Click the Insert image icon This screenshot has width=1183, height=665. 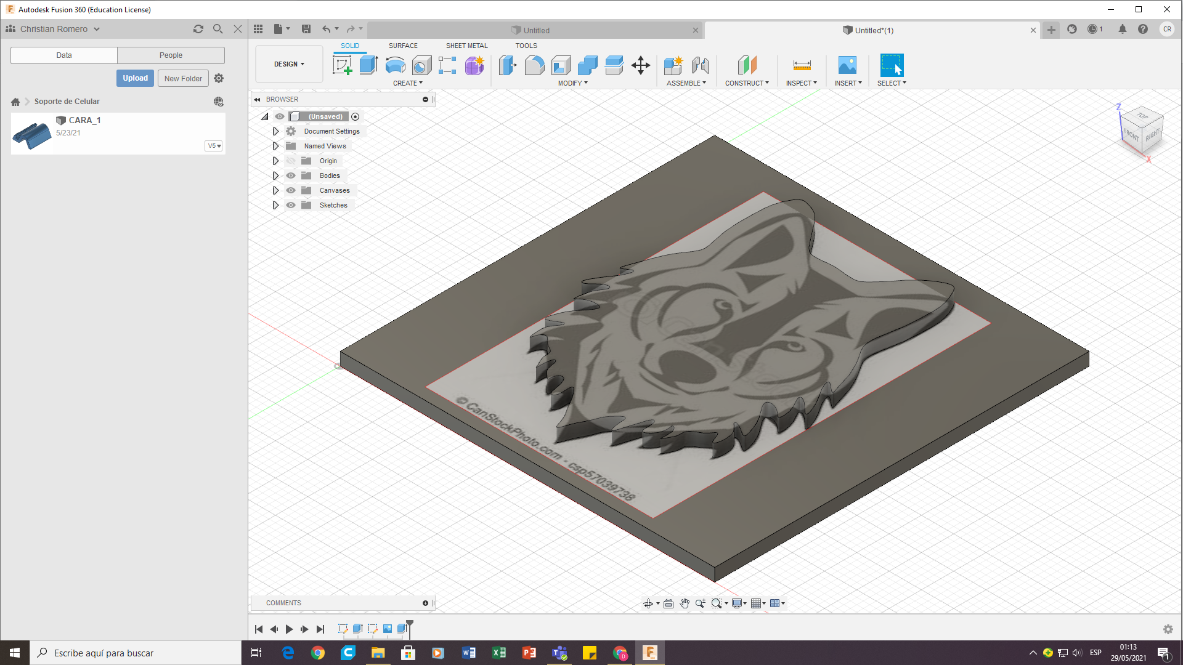click(x=848, y=65)
